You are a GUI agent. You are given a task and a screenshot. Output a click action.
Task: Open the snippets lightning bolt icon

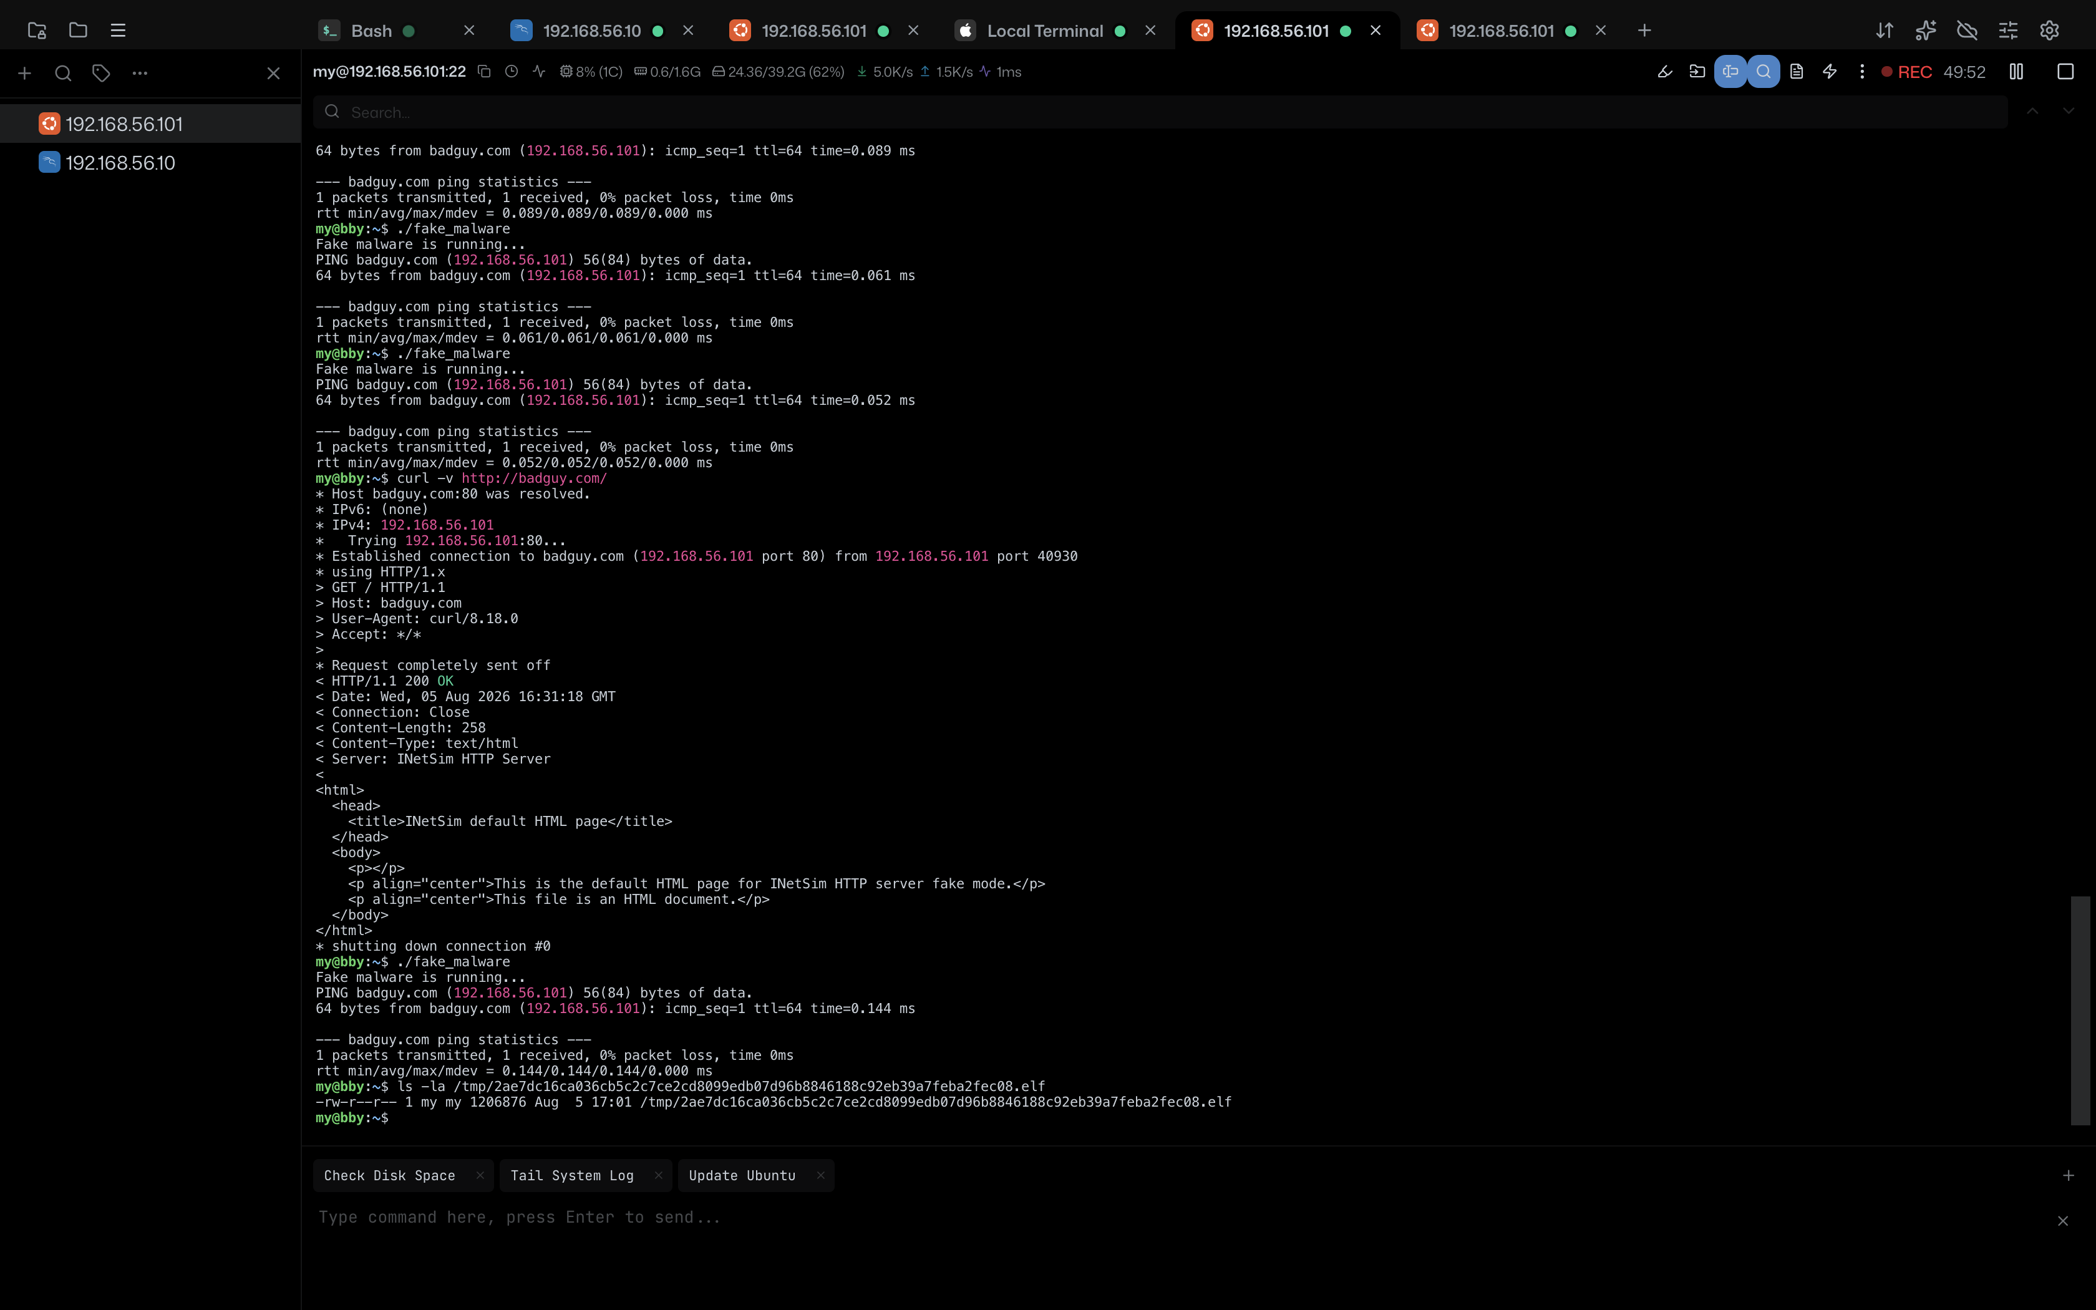tap(1829, 72)
